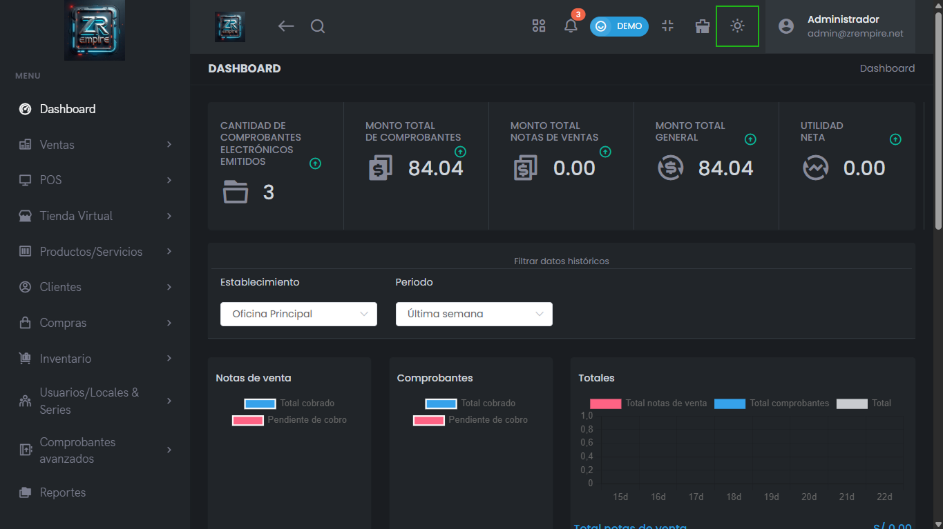The width and height of the screenshot is (943, 529).
Task: Expand the Compras chevron
Action: (169, 323)
